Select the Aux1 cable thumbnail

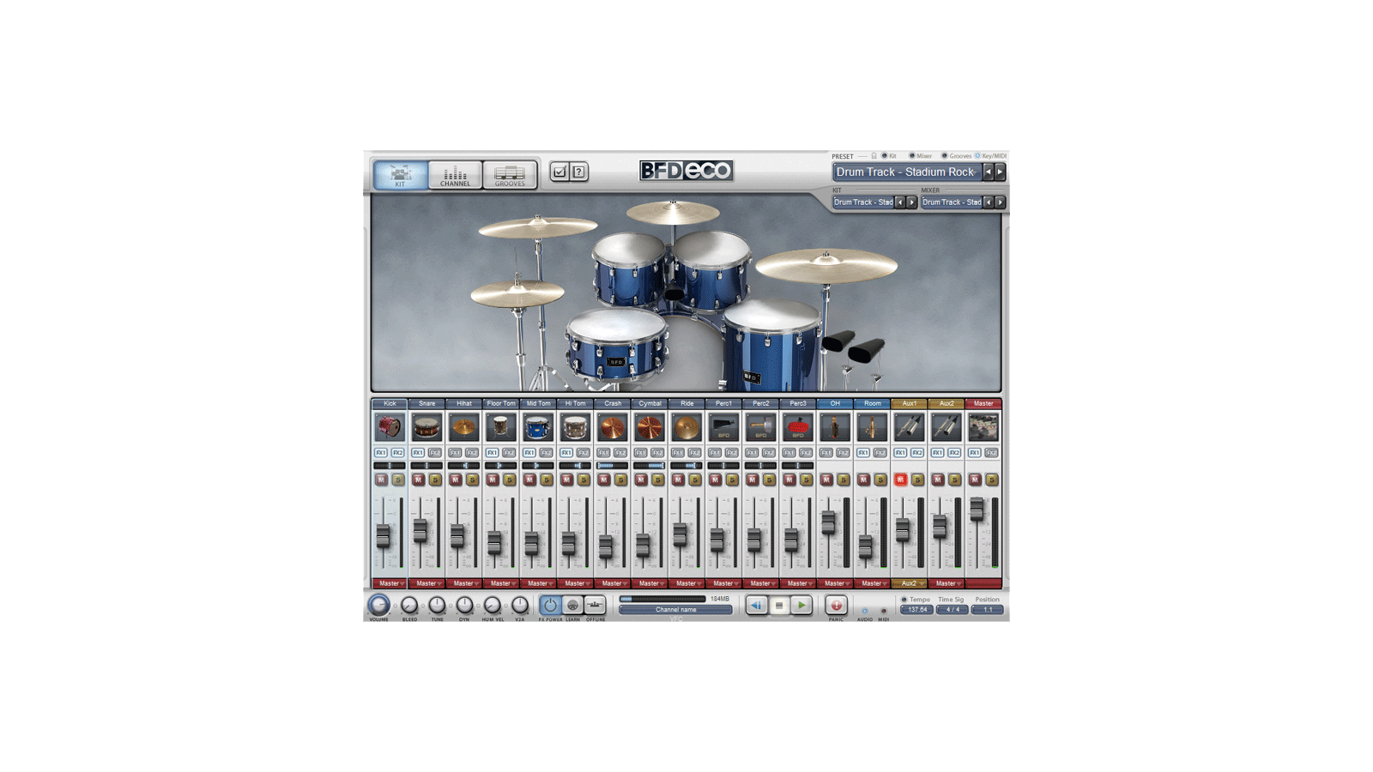click(909, 427)
